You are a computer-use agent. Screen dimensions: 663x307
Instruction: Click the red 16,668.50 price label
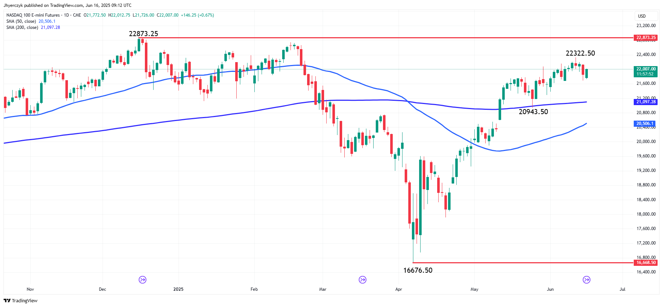(646, 263)
